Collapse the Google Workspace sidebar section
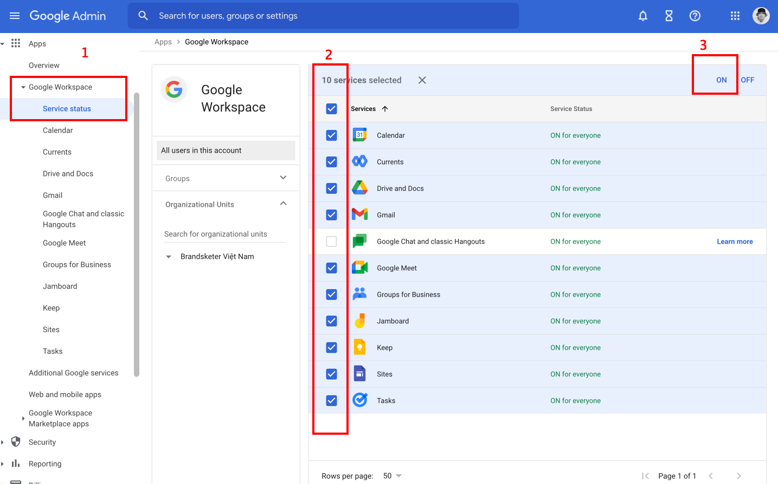 pos(23,87)
